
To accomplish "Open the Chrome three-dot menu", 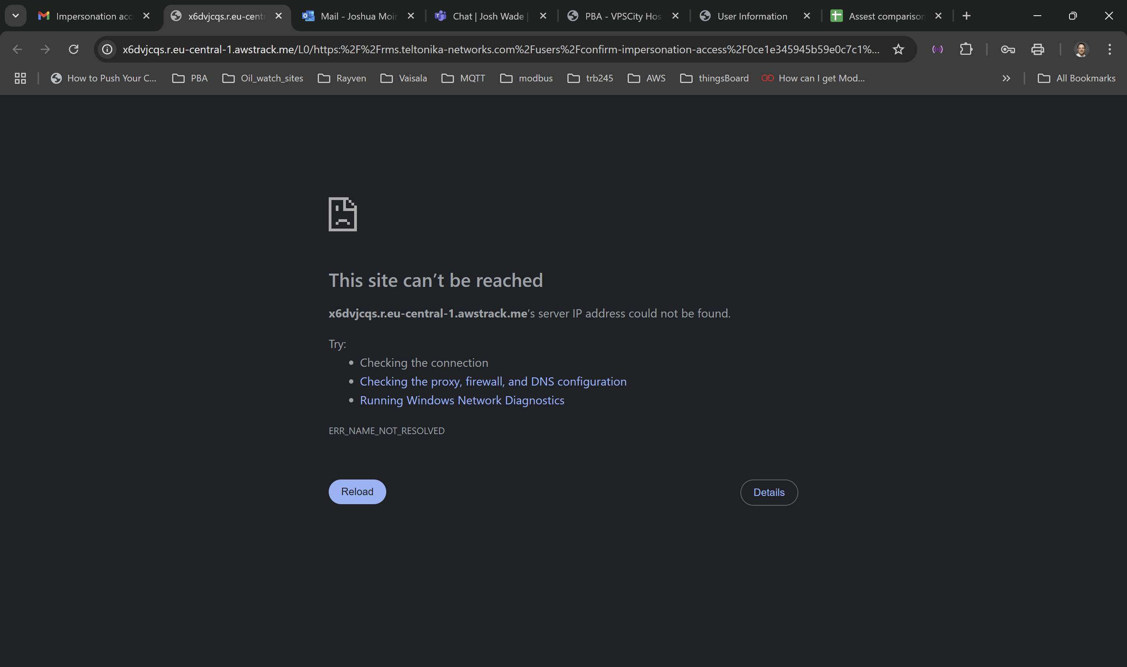I will pyautogui.click(x=1109, y=49).
